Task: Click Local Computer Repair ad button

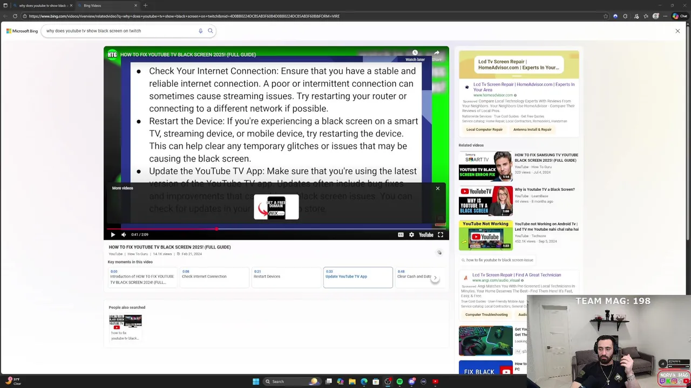Action: (x=484, y=129)
